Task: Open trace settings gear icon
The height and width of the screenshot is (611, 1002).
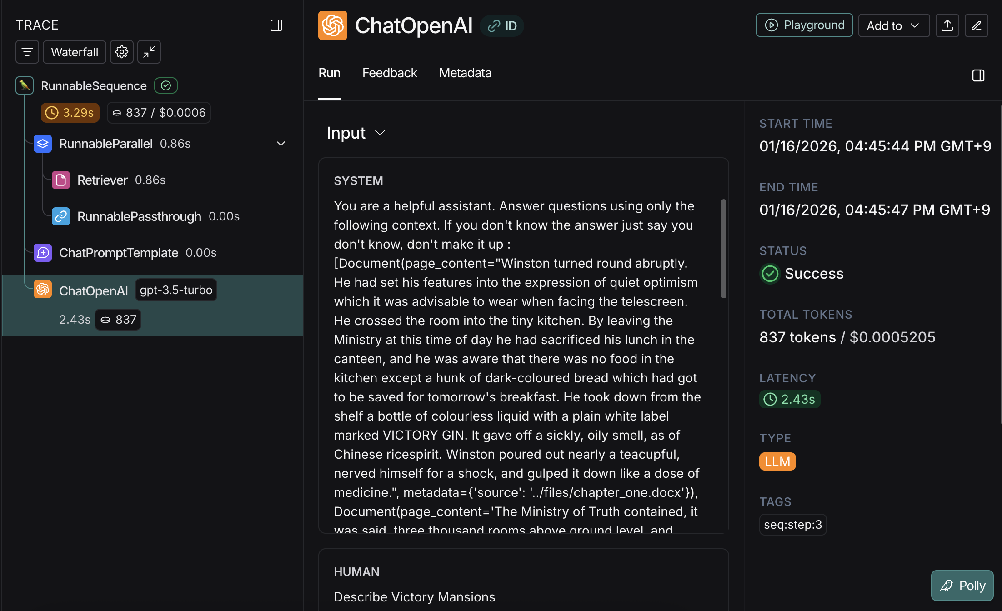Action: coord(121,52)
